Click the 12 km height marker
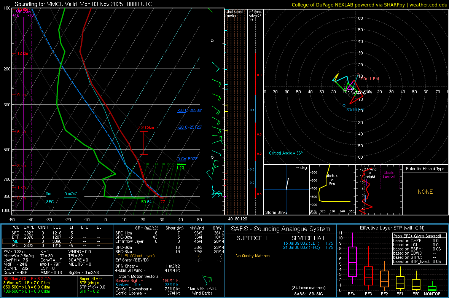This screenshot has width=449, height=298. click(x=22, y=53)
